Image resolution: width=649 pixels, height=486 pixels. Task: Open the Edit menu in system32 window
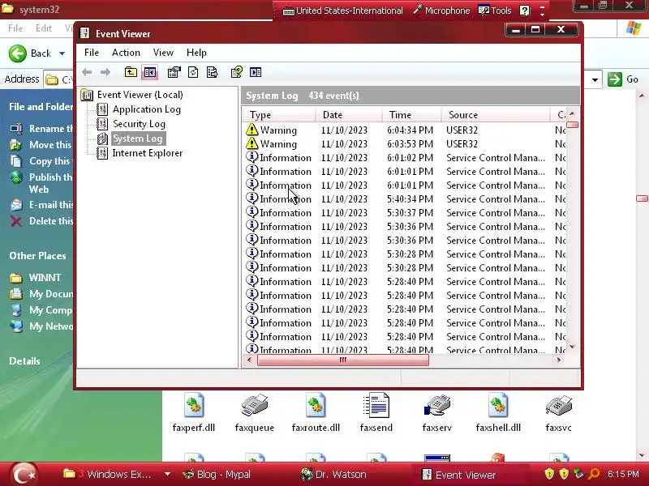click(x=44, y=28)
